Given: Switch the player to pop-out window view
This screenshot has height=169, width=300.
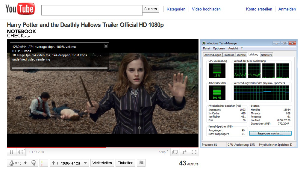Looking at the screenshot, I should pyautogui.click(x=175, y=152).
